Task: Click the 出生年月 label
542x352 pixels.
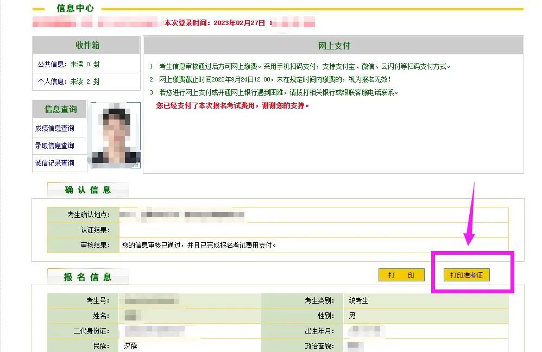Action: [319, 331]
